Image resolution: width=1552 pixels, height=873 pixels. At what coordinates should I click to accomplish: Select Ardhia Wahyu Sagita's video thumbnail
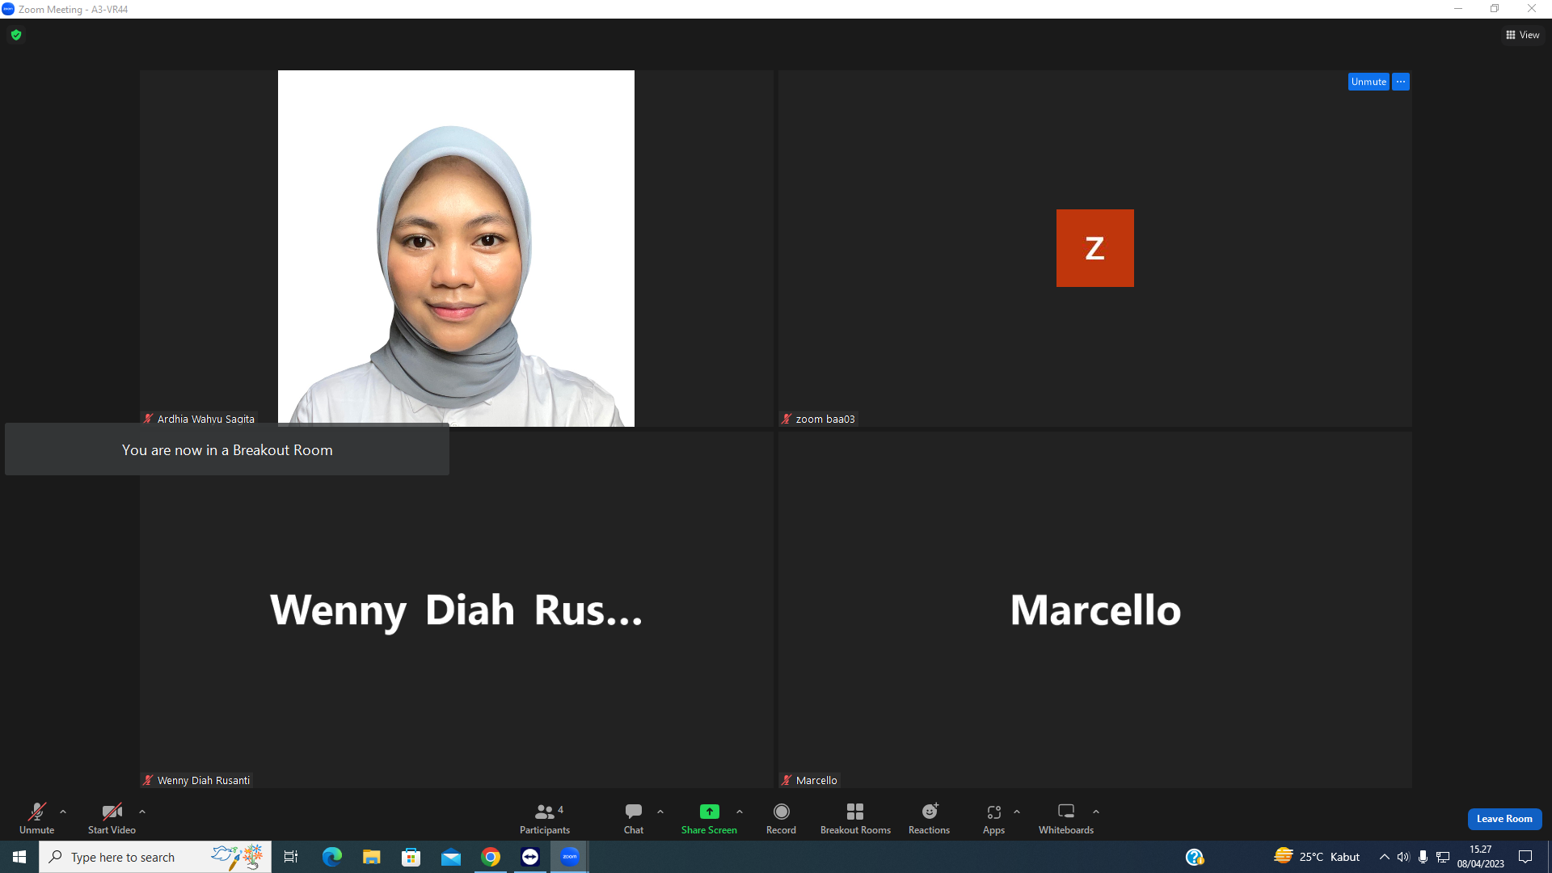[456, 248]
